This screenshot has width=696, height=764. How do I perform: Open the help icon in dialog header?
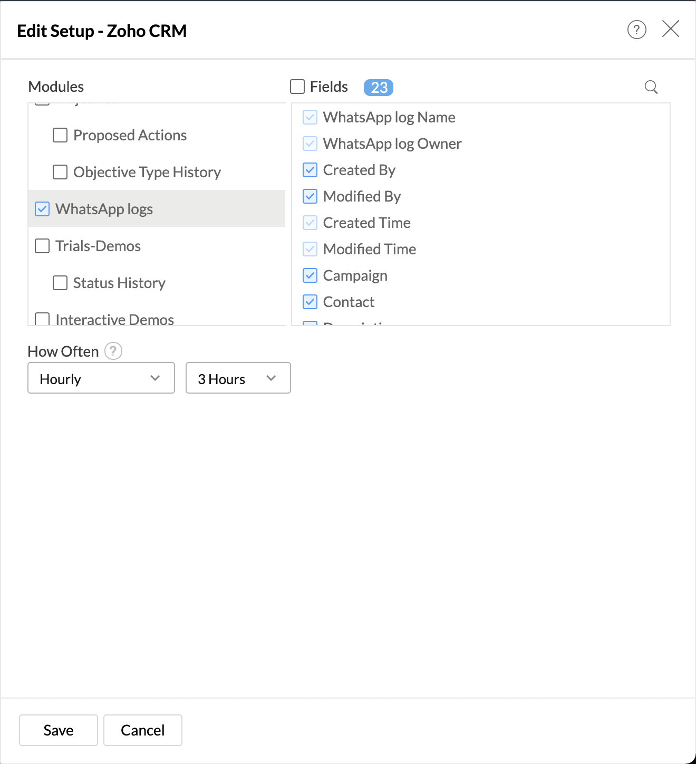[x=636, y=30]
